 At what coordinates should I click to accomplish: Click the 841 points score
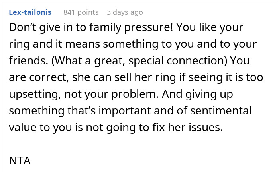click(x=81, y=12)
